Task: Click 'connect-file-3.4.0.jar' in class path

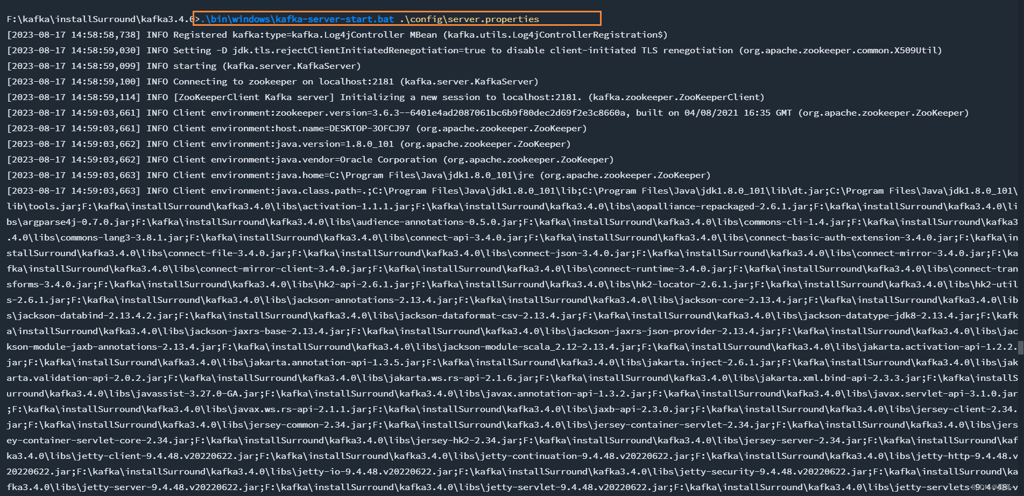Action: tap(227, 253)
